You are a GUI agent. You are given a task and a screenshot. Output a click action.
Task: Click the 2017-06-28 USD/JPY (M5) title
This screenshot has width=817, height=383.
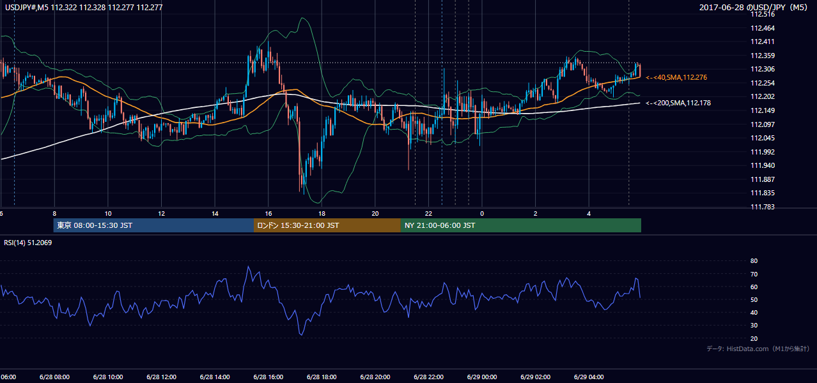(754, 8)
